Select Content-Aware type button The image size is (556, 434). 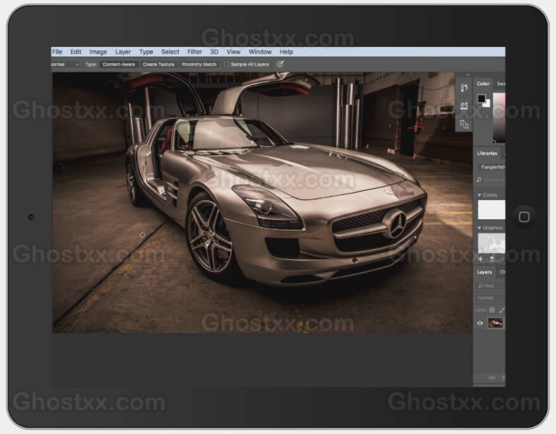click(x=119, y=64)
